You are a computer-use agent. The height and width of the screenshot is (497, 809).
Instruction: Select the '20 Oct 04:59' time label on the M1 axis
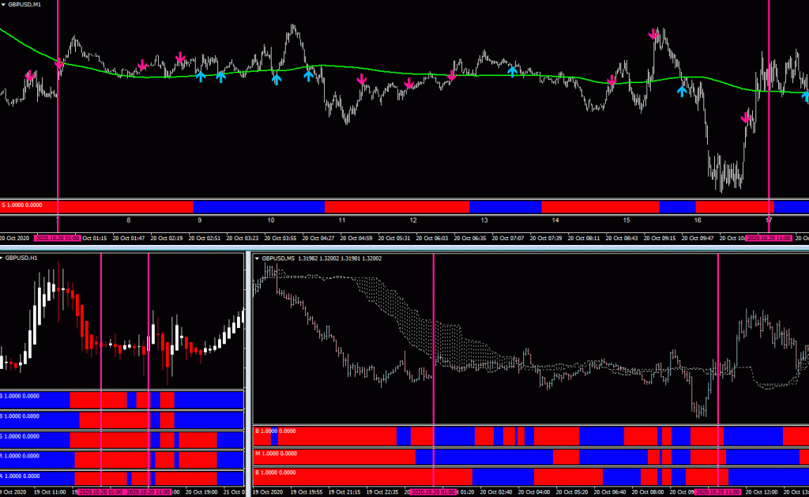click(x=356, y=239)
